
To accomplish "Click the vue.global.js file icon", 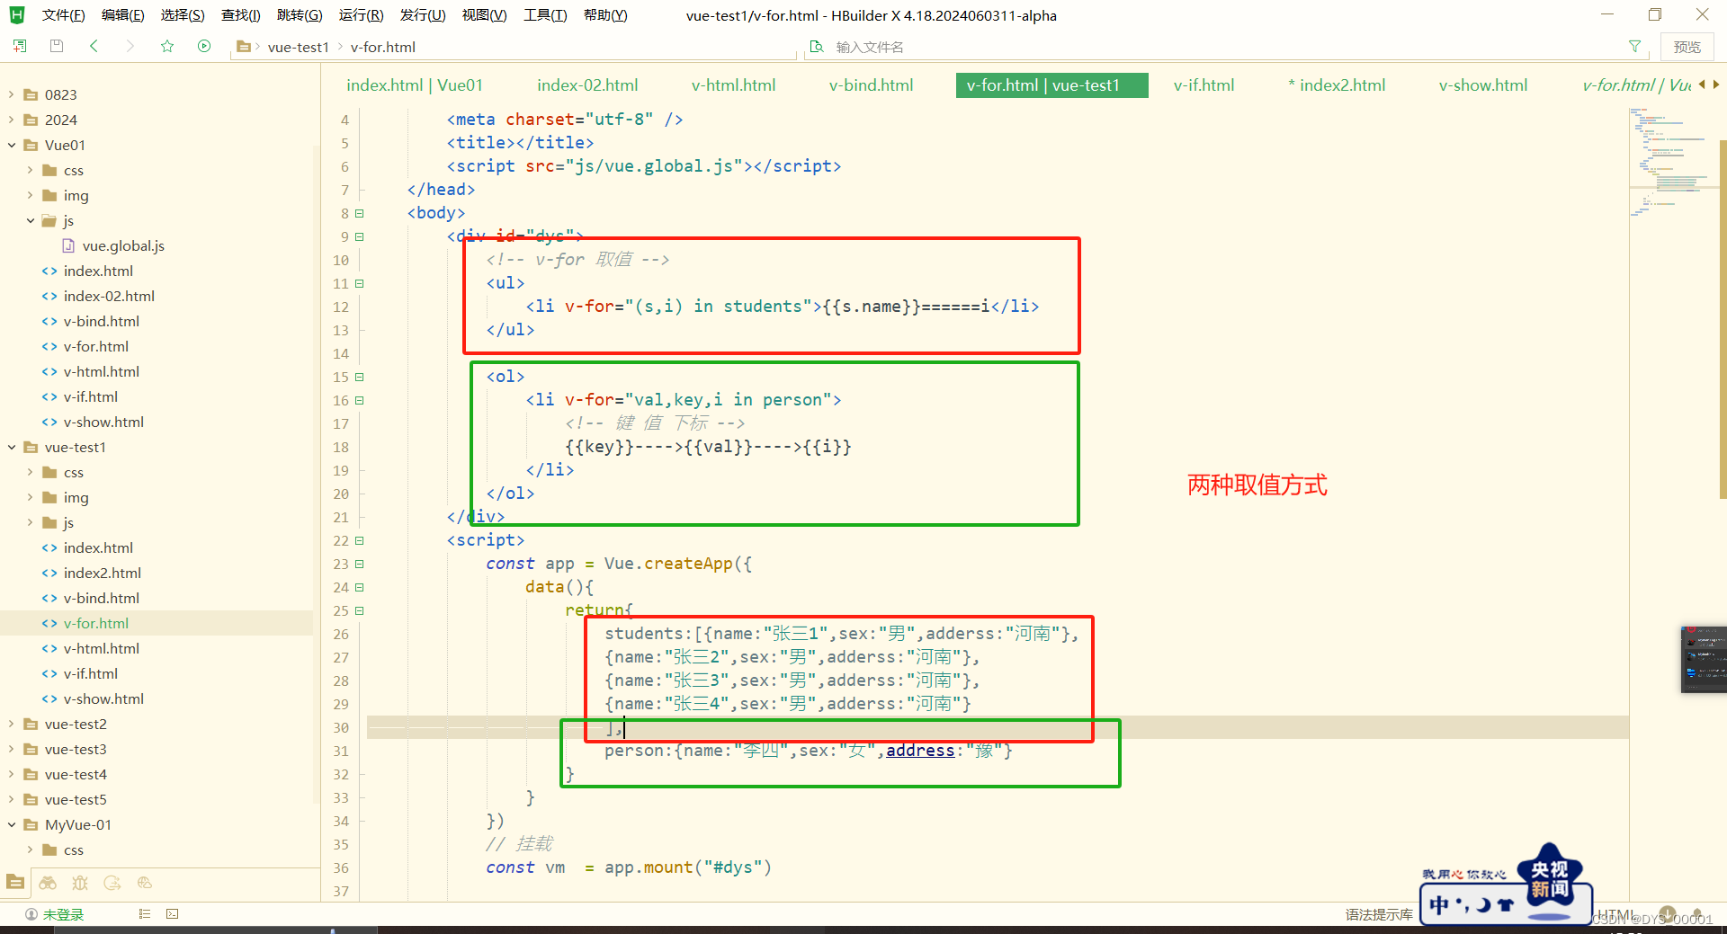I will click(68, 245).
